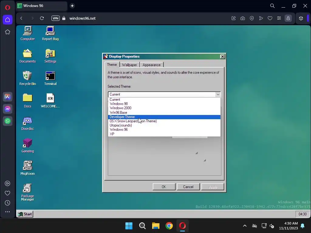Open Messenger in the Opera sidebar
This screenshot has height=233, width=311.
click(8, 109)
